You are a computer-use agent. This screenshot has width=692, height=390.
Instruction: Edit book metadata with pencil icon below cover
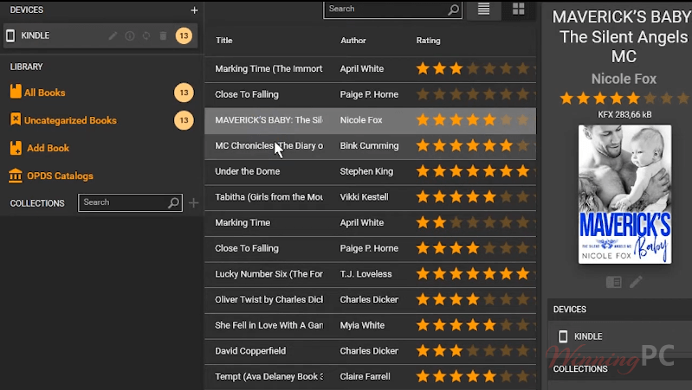click(x=636, y=282)
